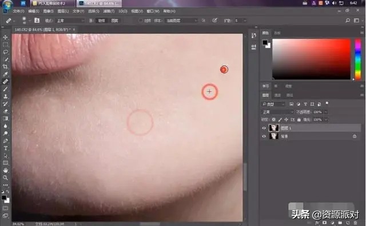Click the rainbow hue slider strip
This screenshot has width=366, height=226.
pyautogui.click(x=358, y=59)
